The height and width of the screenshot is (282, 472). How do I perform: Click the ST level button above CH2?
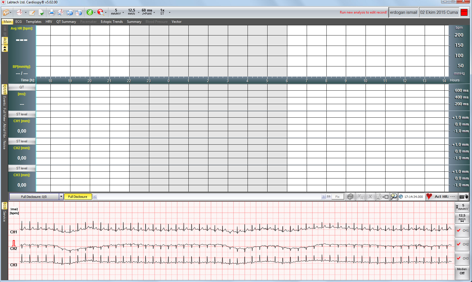[22, 141]
